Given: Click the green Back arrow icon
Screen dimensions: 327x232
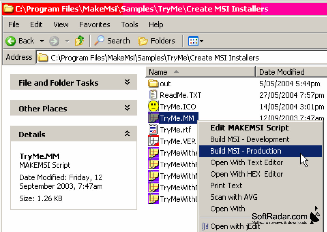Looking at the screenshot, I should click(10, 41).
